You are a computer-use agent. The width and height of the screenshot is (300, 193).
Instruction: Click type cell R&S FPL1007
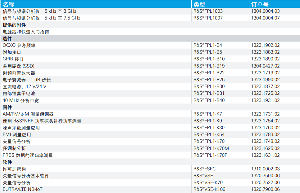pos(208,18)
